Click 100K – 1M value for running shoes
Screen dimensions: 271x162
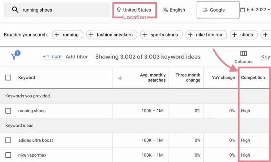[152, 111]
